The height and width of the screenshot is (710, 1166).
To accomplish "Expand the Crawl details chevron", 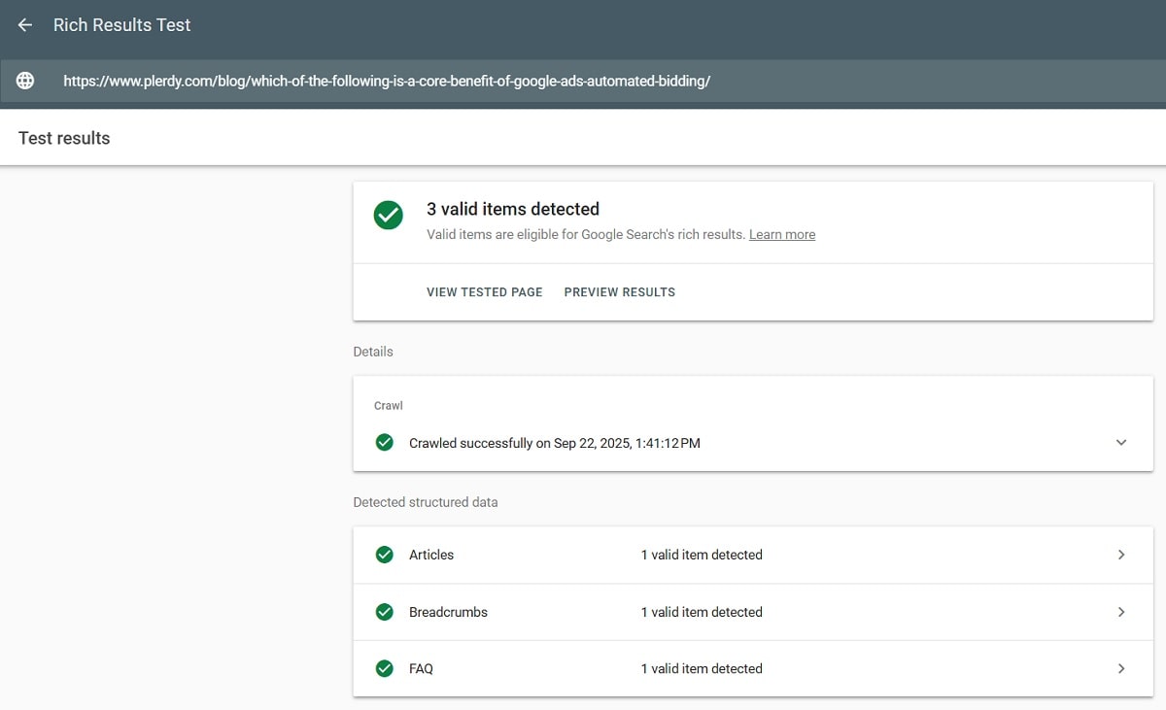I will [x=1121, y=443].
